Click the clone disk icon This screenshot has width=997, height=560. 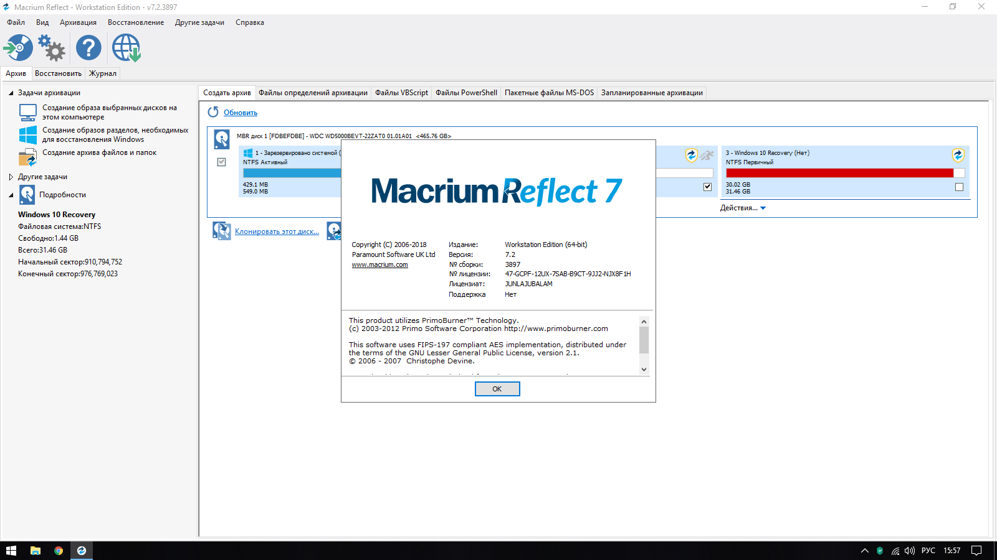tap(221, 231)
